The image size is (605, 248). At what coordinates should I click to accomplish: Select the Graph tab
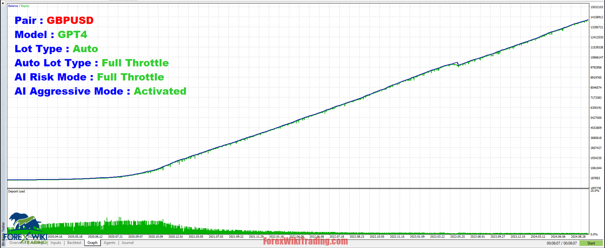click(92, 243)
